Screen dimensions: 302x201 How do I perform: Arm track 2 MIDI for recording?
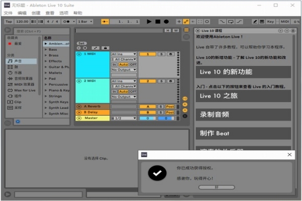point(171,81)
